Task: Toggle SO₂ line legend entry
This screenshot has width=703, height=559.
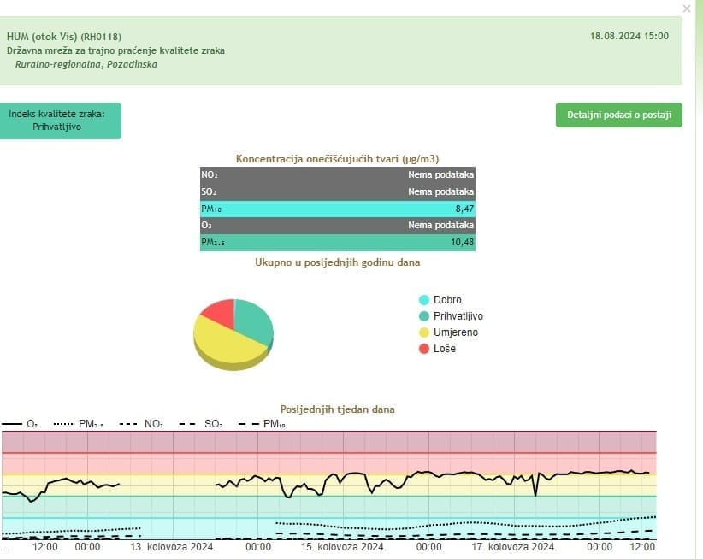Action: (200, 424)
